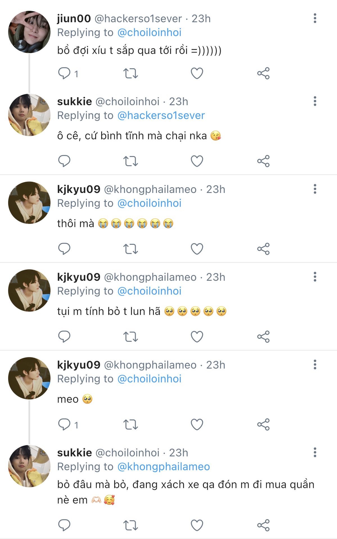This screenshot has width=337, height=539.
Task: Open more options on jiun00's tweet
Action: [315, 18]
